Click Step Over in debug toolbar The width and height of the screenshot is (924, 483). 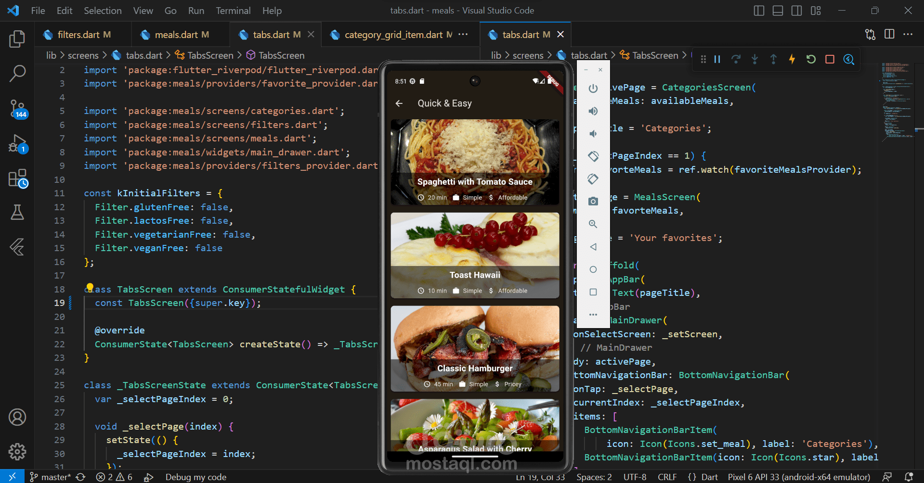(736, 59)
